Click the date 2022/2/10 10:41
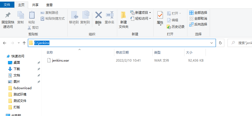The width and height of the screenshot is (252, 116). pyautogui.click(x=128, y=61)
